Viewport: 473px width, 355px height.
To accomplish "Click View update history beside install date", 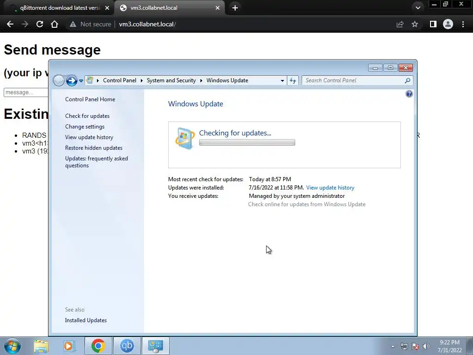I will 330,188.
